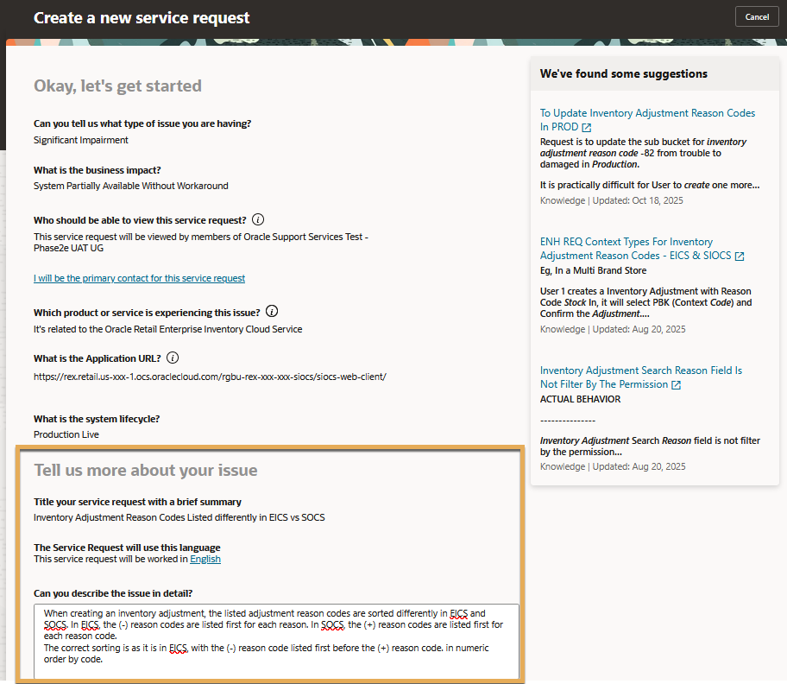Click the English language link
Screen dimensions: 787x684
pos(205,559)
